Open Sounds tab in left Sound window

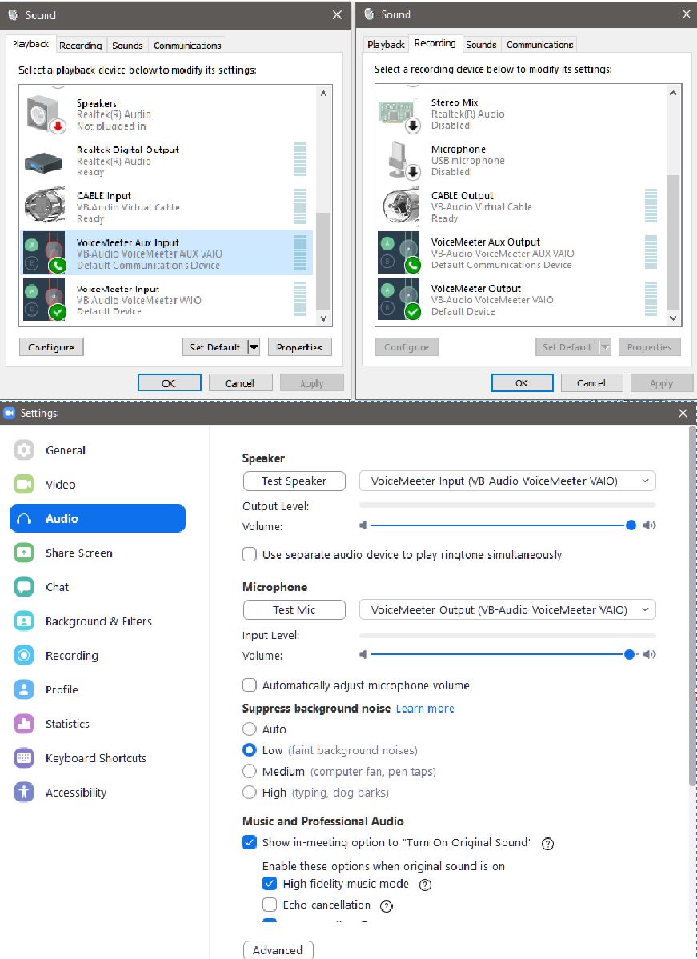127,46
